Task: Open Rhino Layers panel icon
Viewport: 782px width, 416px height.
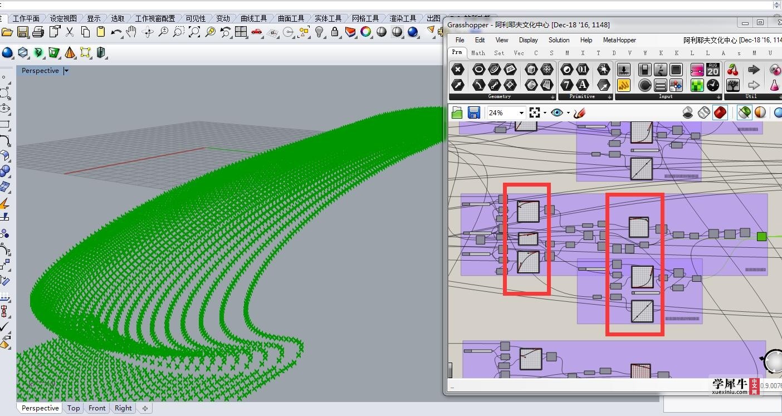Action: tap(350, 32)
